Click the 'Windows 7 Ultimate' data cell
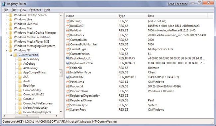 coord(161,91)
